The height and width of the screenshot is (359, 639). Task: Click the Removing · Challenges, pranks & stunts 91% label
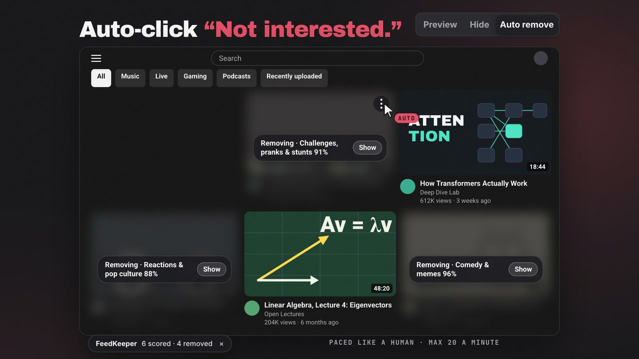coord(300,148)
